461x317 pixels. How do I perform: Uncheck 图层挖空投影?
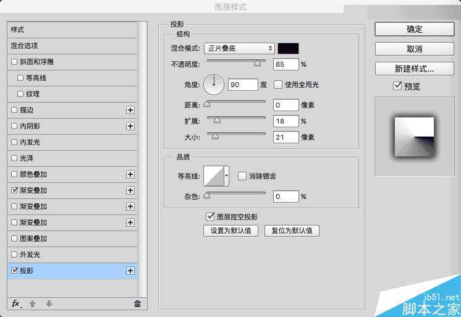coord(210,217)
